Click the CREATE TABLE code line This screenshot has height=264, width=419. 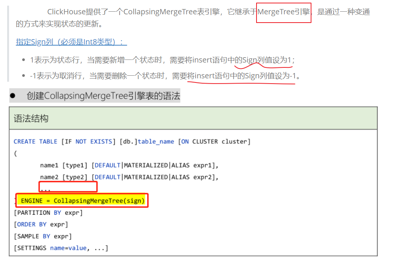(x=132, y=142)
